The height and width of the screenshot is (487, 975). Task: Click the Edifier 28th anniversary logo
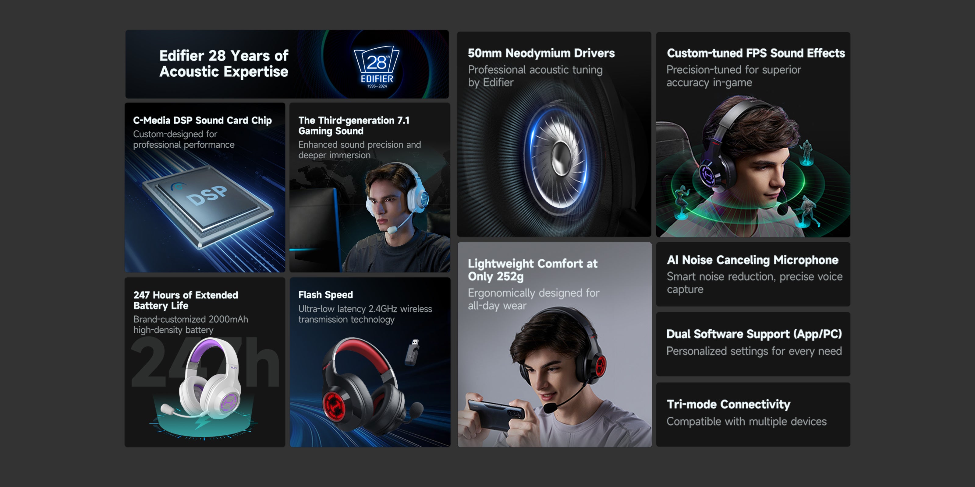tap(377, 67)
